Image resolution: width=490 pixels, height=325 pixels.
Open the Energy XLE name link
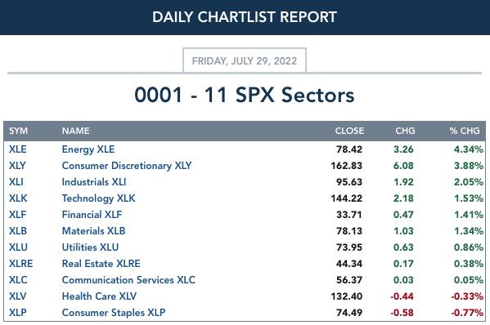[88, 149]
